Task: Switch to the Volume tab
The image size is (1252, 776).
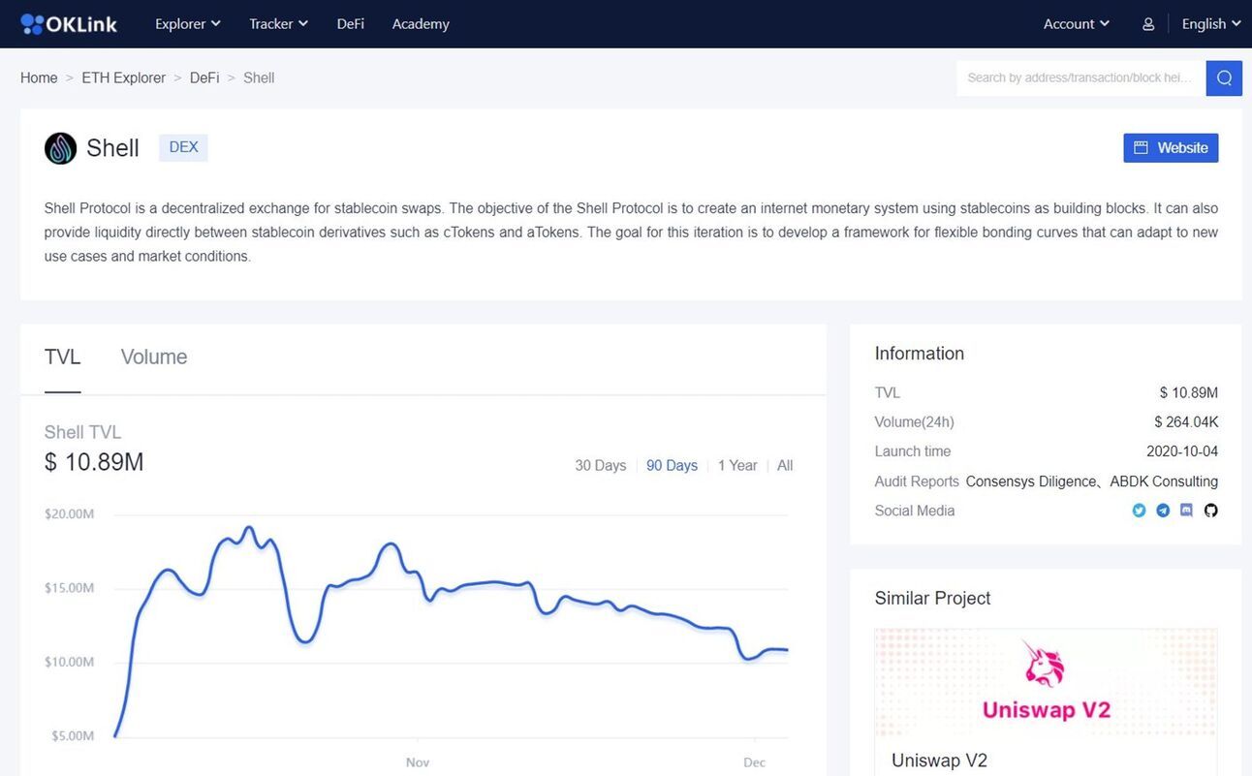Action: (x=154, y=357)
